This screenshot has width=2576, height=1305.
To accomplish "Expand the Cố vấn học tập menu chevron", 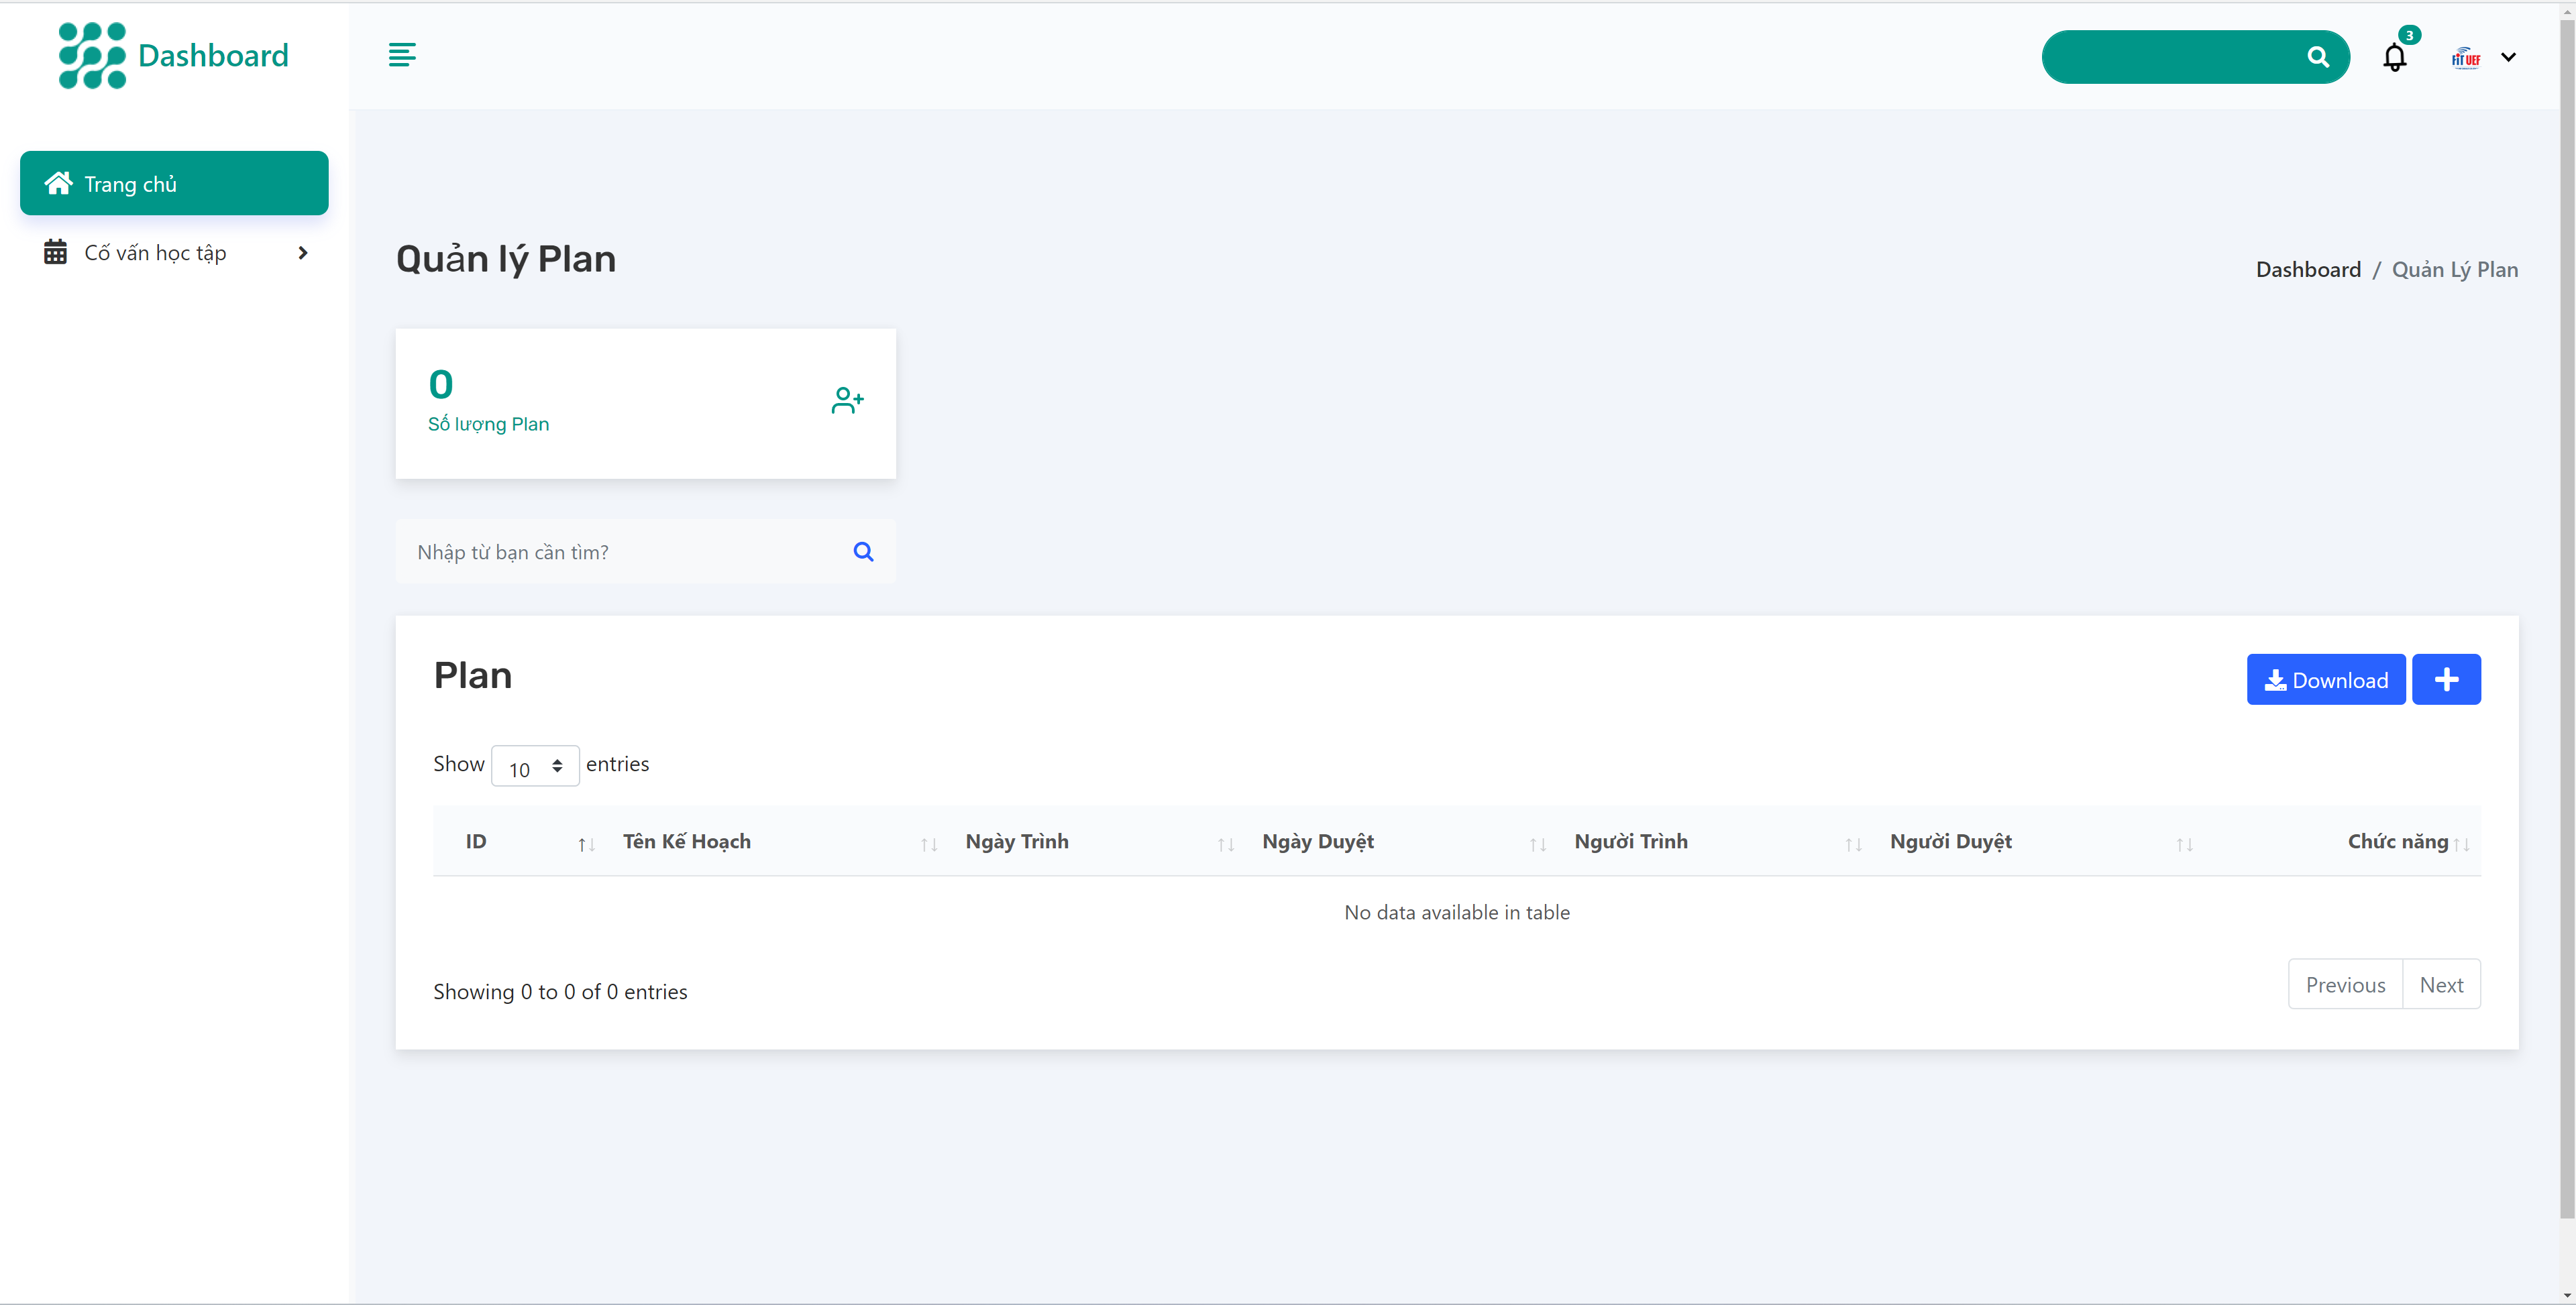I will 302,253.
